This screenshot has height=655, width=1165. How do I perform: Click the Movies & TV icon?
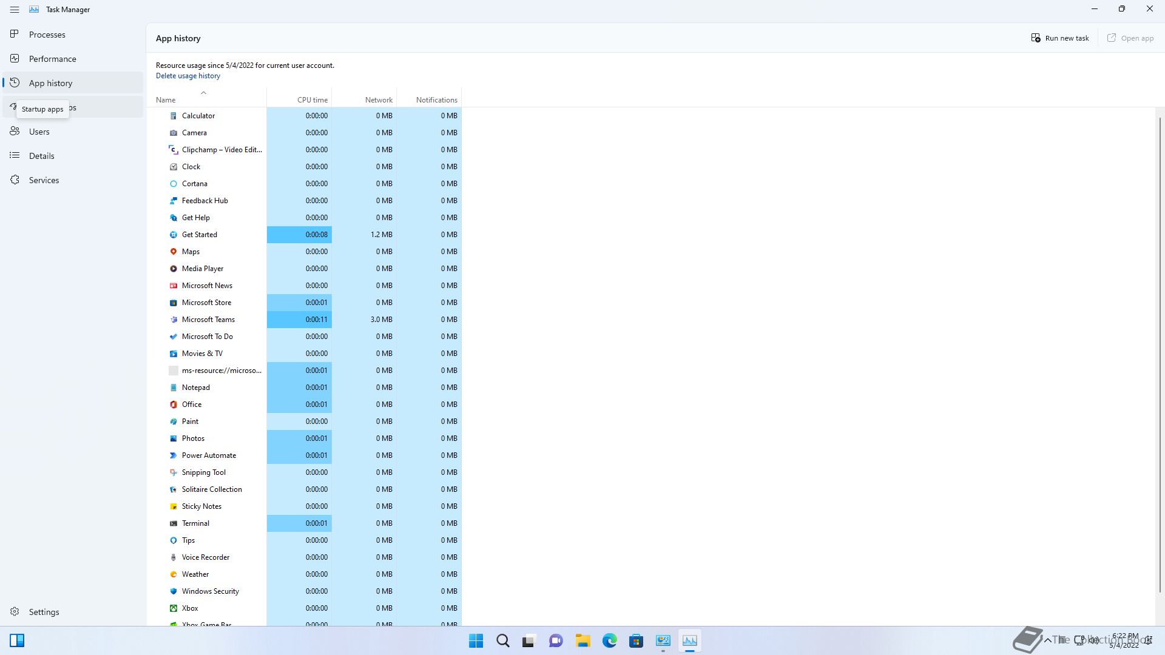(174, 354)
